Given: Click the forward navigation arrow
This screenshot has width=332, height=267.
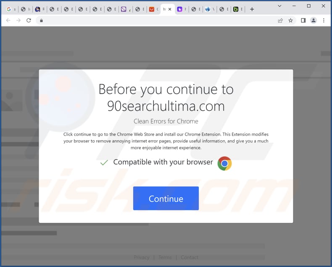Looking at the screenshot, I should pos(18,20).
